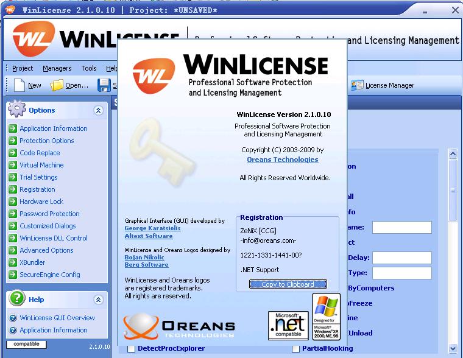Click the Options gear icon
The width and height of the screenshot is (463, 358).
(x=17, y=109)
